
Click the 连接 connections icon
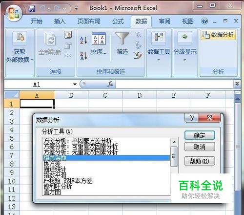click(x=68, y=35)
